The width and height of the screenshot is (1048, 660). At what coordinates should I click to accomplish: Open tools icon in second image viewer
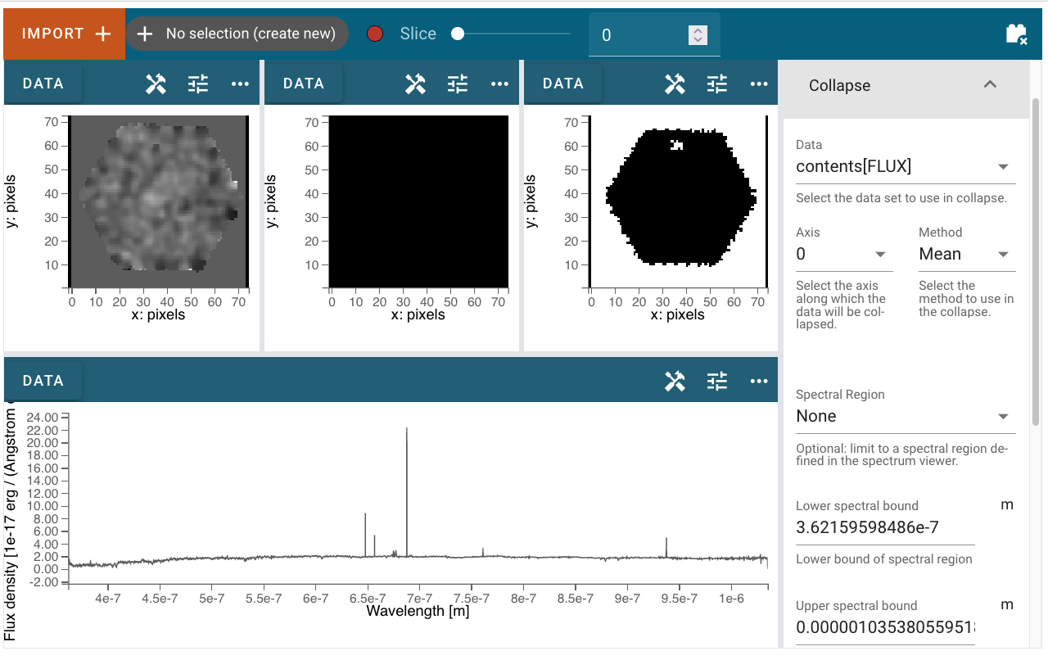(x=415, y=84)
